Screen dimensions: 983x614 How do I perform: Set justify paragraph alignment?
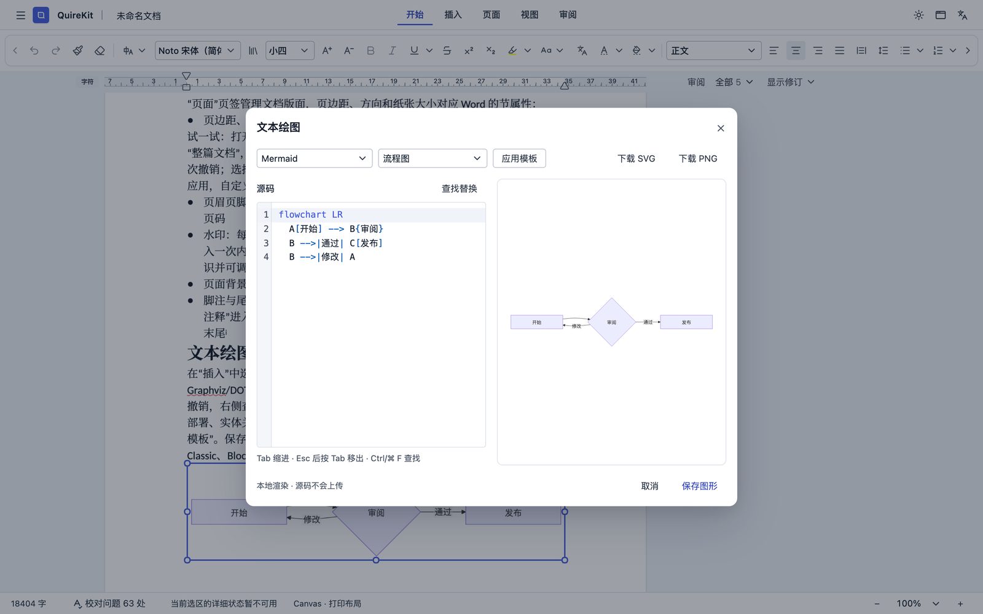coord(839,50)
